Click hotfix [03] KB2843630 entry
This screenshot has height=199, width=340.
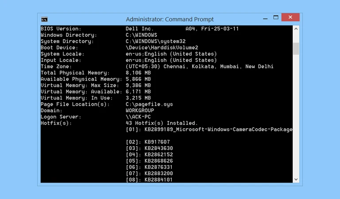click(x=149, y=148)
